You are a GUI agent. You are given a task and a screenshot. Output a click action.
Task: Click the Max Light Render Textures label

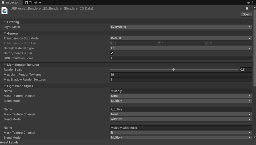(23, 75)
